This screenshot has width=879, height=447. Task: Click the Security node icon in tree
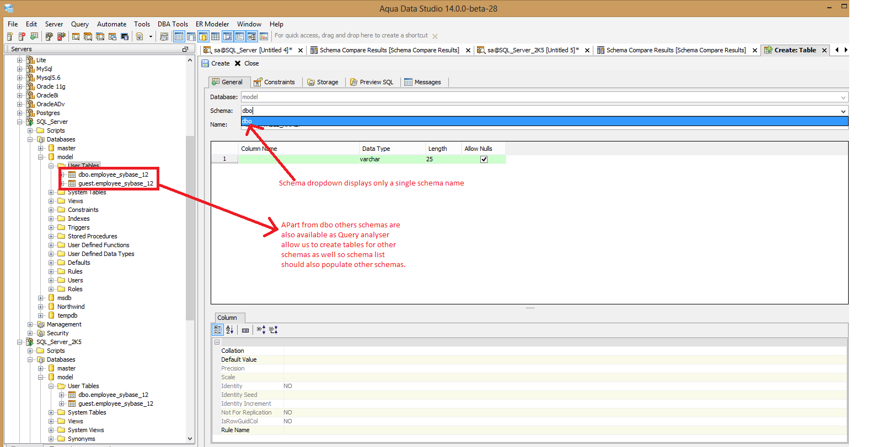[x=41, y=333]
